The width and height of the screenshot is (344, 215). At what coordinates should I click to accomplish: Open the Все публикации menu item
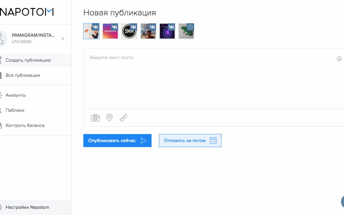pos(35,75)
